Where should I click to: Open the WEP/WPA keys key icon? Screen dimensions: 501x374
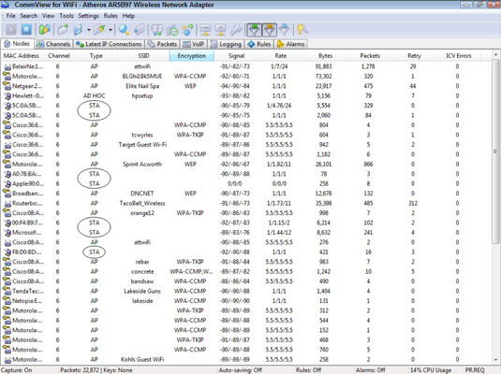(x=302, y=30)
